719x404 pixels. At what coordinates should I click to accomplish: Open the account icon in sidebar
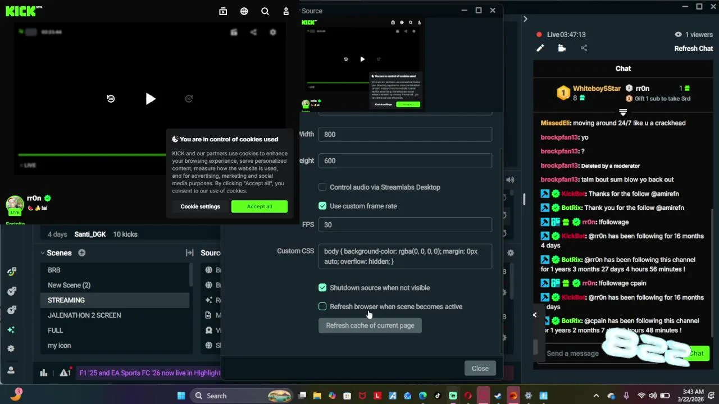[x=11, y=370]
